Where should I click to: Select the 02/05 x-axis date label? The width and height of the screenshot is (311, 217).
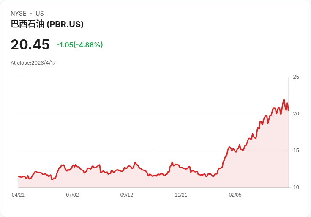pos(235,195)
